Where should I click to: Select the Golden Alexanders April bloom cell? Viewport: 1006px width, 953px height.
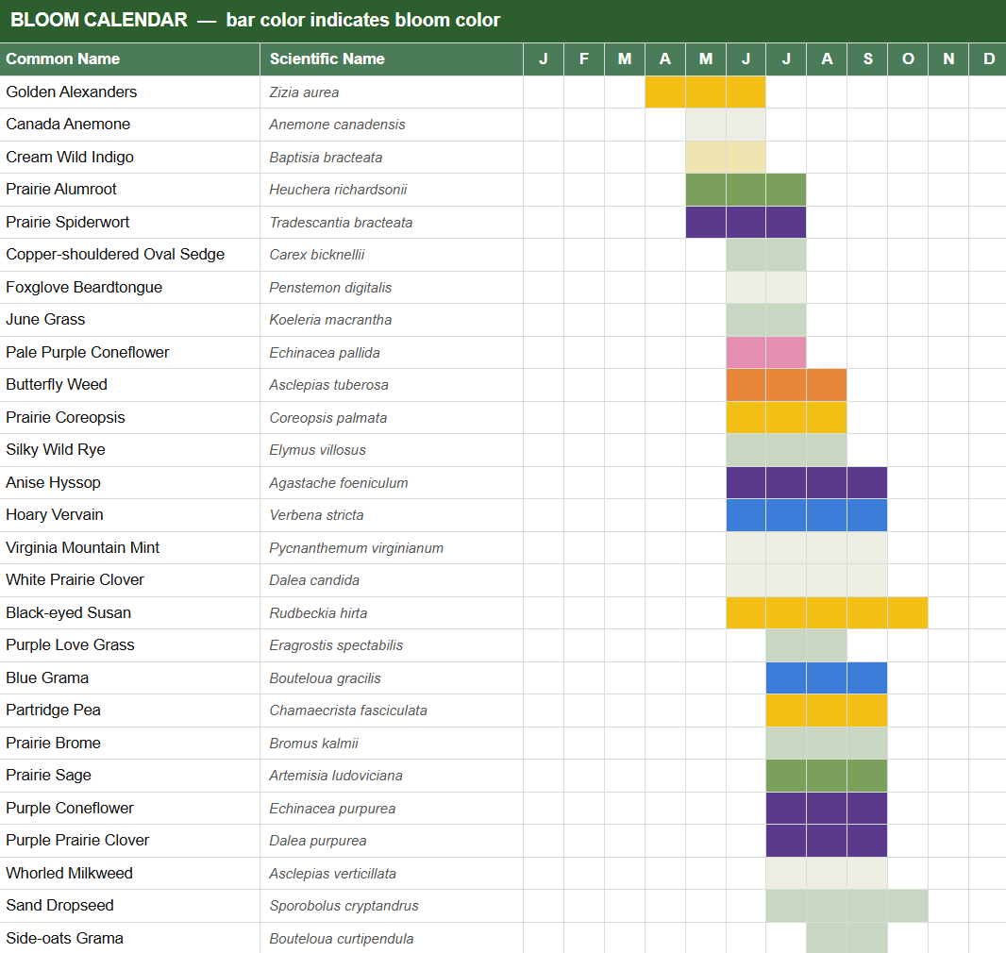point(664,92)
